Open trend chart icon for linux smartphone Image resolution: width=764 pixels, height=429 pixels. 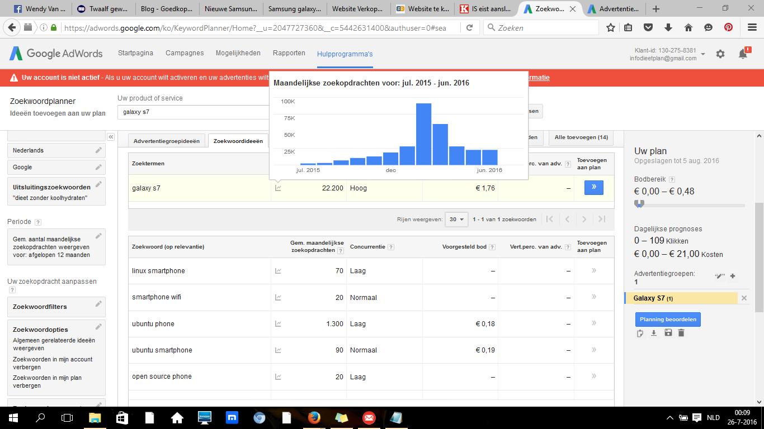pyautogui.click(x=278, y=271)
